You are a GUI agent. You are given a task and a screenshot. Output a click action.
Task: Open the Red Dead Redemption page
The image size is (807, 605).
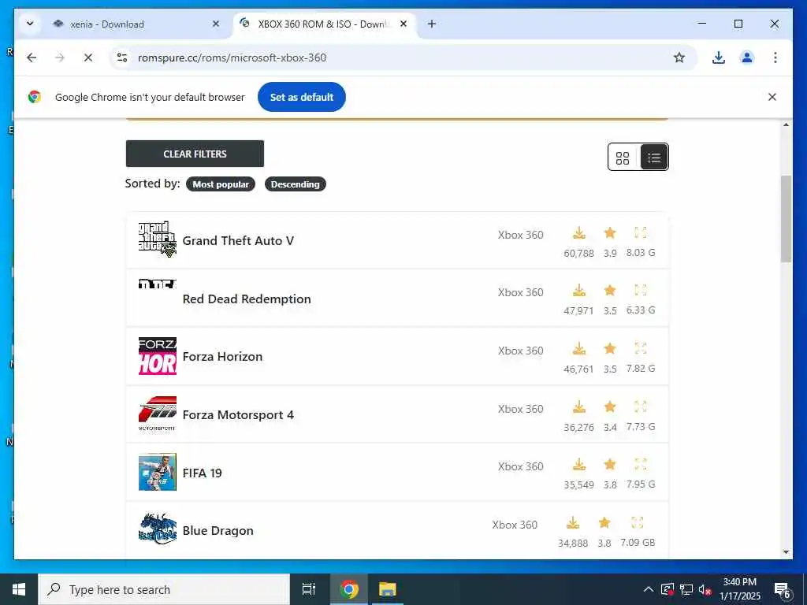pyautogui.click(x=247, y=299)
